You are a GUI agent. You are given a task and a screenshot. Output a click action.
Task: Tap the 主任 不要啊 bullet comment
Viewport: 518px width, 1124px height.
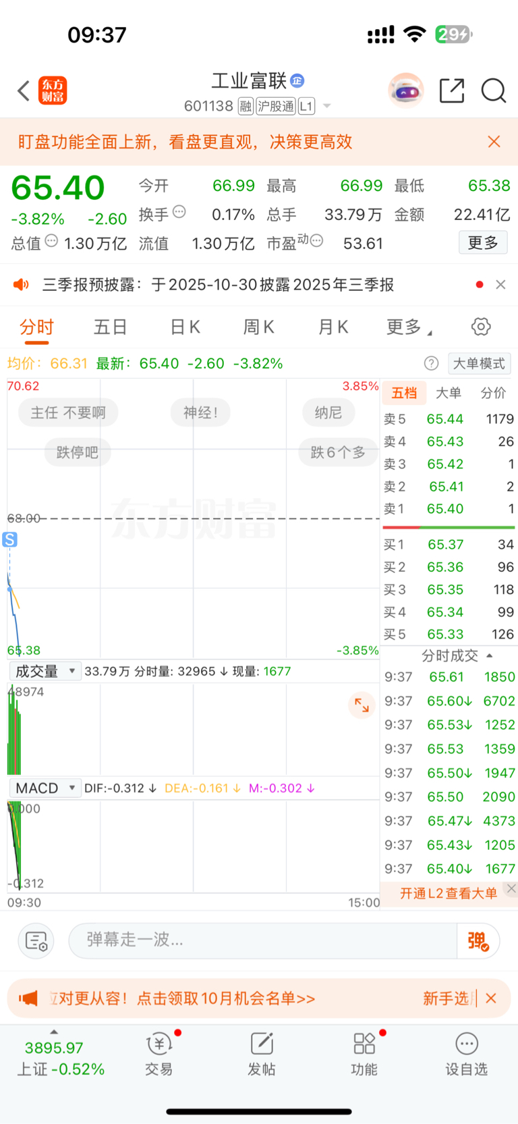67,412
